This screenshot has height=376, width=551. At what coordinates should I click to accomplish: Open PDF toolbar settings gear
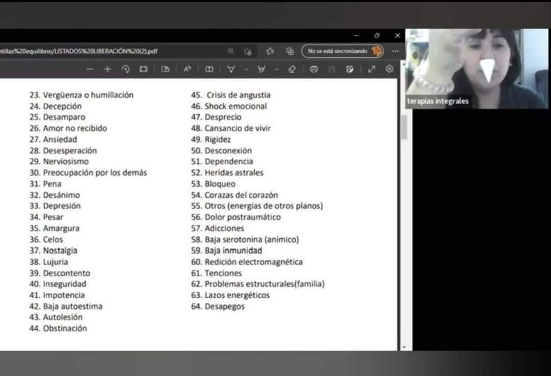point(390,69)
